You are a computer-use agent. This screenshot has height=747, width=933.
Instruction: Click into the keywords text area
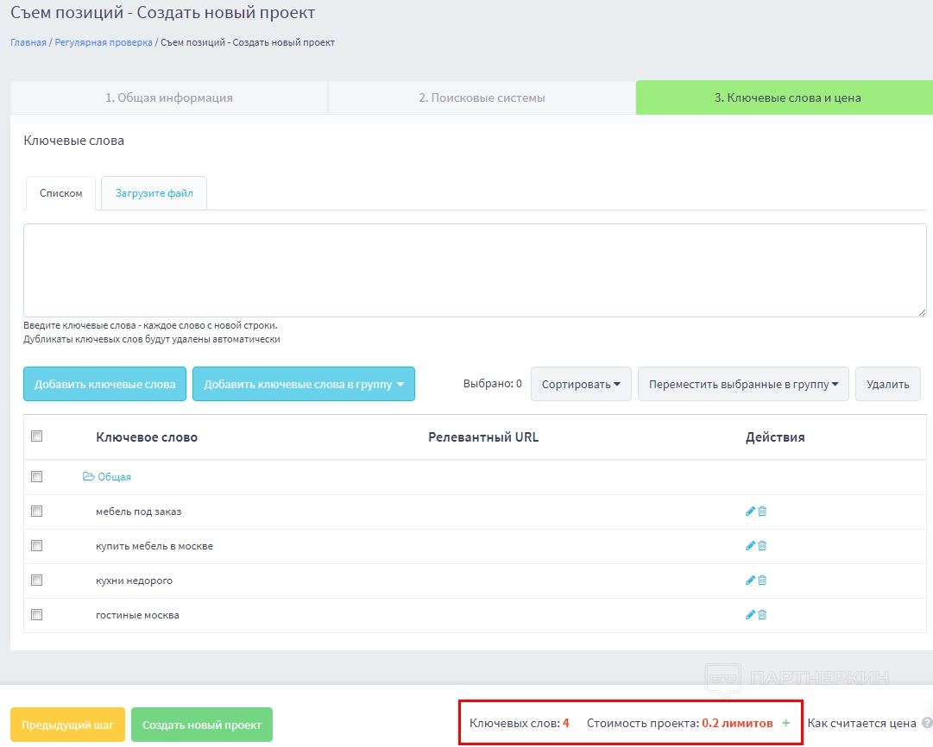click(475, 270)
